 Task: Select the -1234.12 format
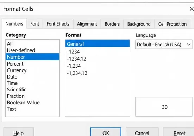click(x=98, y=59)
